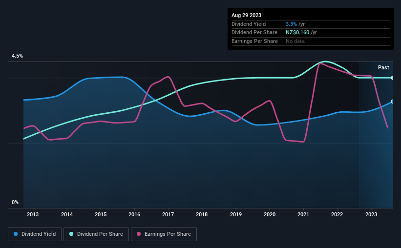Viewport: 401px width, 248px height.
Task: Click the teal endpoint marker on Dividend Per Share line
Action: pos(392,78)
